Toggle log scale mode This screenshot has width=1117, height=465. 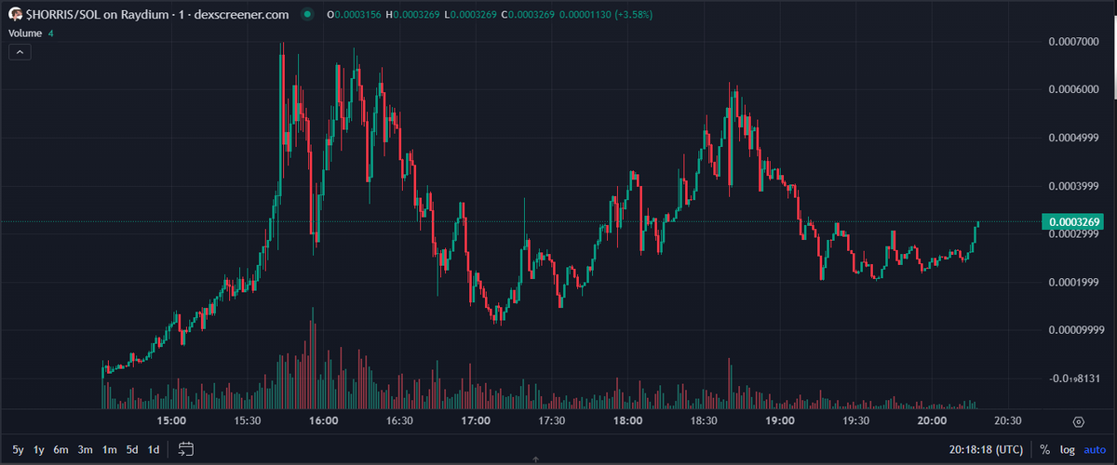coord(1068,449)
